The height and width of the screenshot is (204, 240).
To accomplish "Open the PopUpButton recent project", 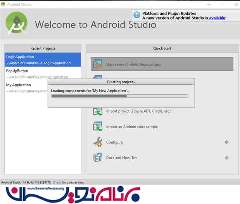I will (x=43, y=74).
